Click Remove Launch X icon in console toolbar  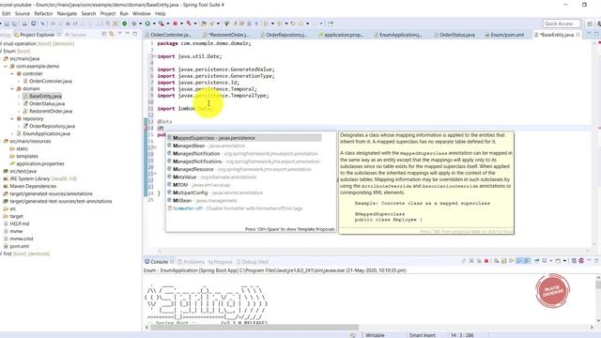(x=471, y=261)
